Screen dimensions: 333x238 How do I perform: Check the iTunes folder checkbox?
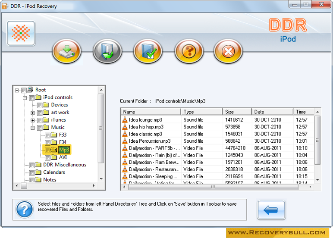(40, 120)
